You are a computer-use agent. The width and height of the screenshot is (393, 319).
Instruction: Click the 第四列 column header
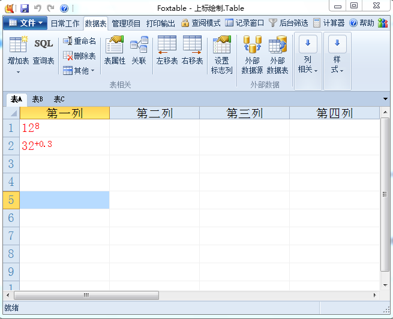point(334,113)
